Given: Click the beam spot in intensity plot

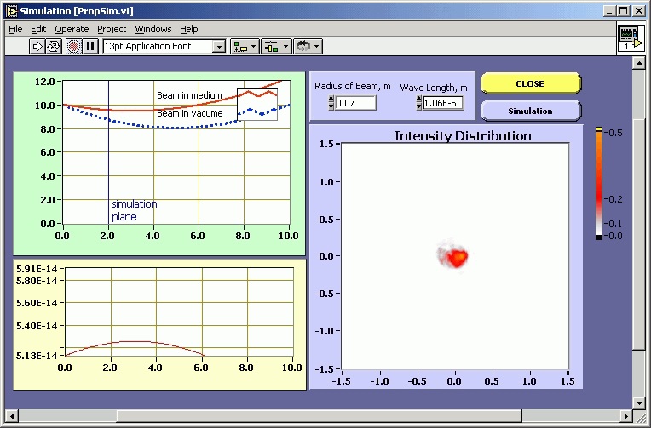Looking at the screenshot, I should pos(453,256).
